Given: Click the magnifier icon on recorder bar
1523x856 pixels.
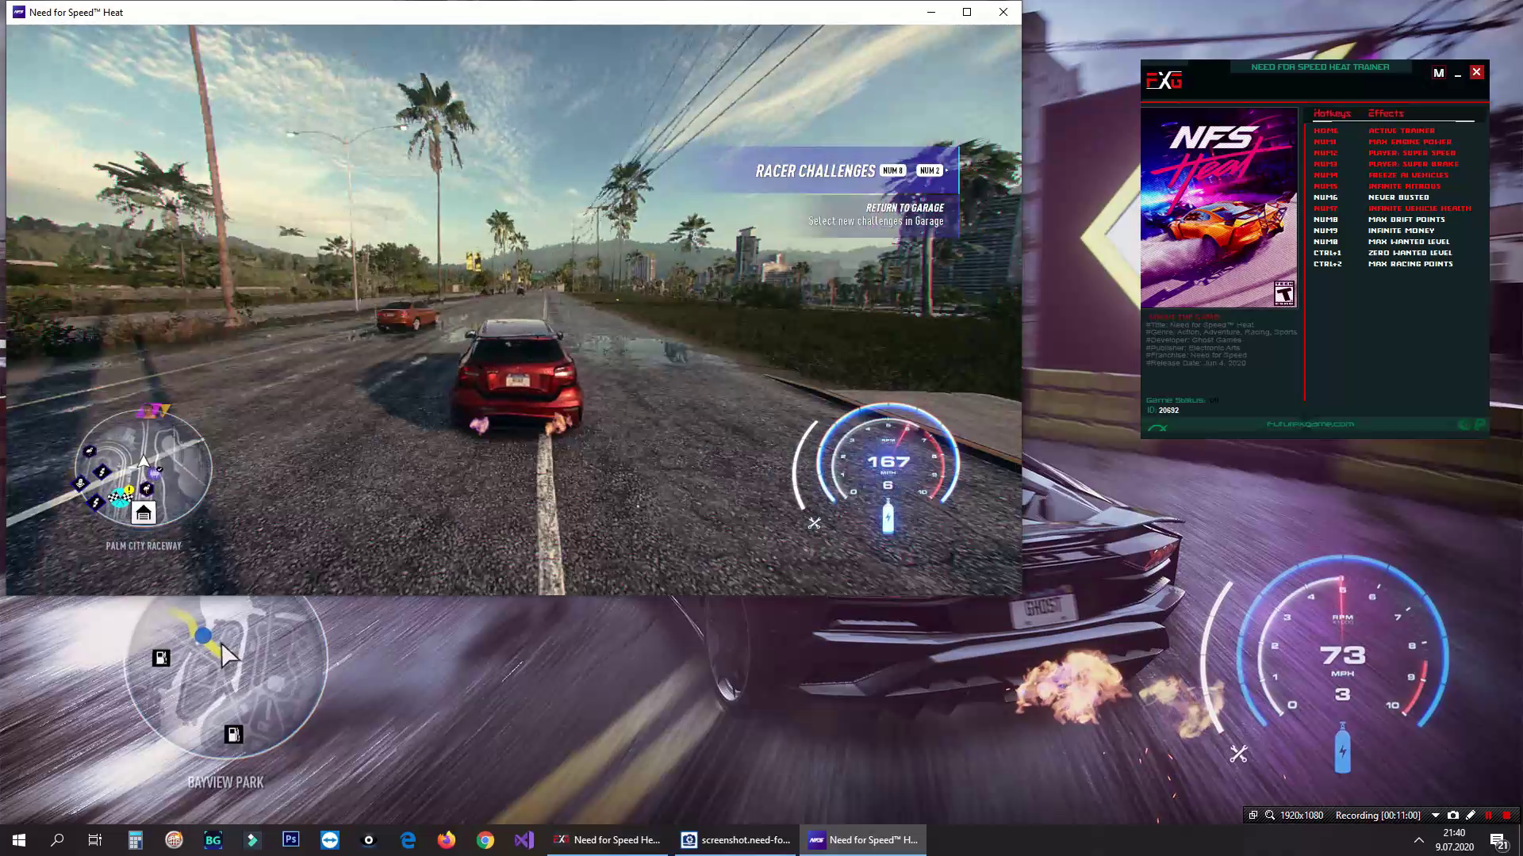Looking at the screenshot, I should point(1269,815).
